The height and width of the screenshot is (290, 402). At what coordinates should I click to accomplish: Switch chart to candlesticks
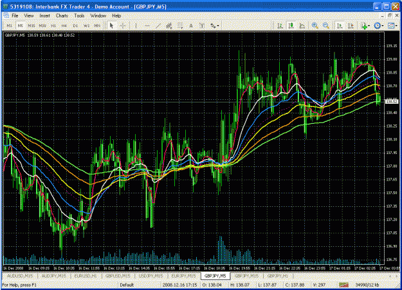291,26
